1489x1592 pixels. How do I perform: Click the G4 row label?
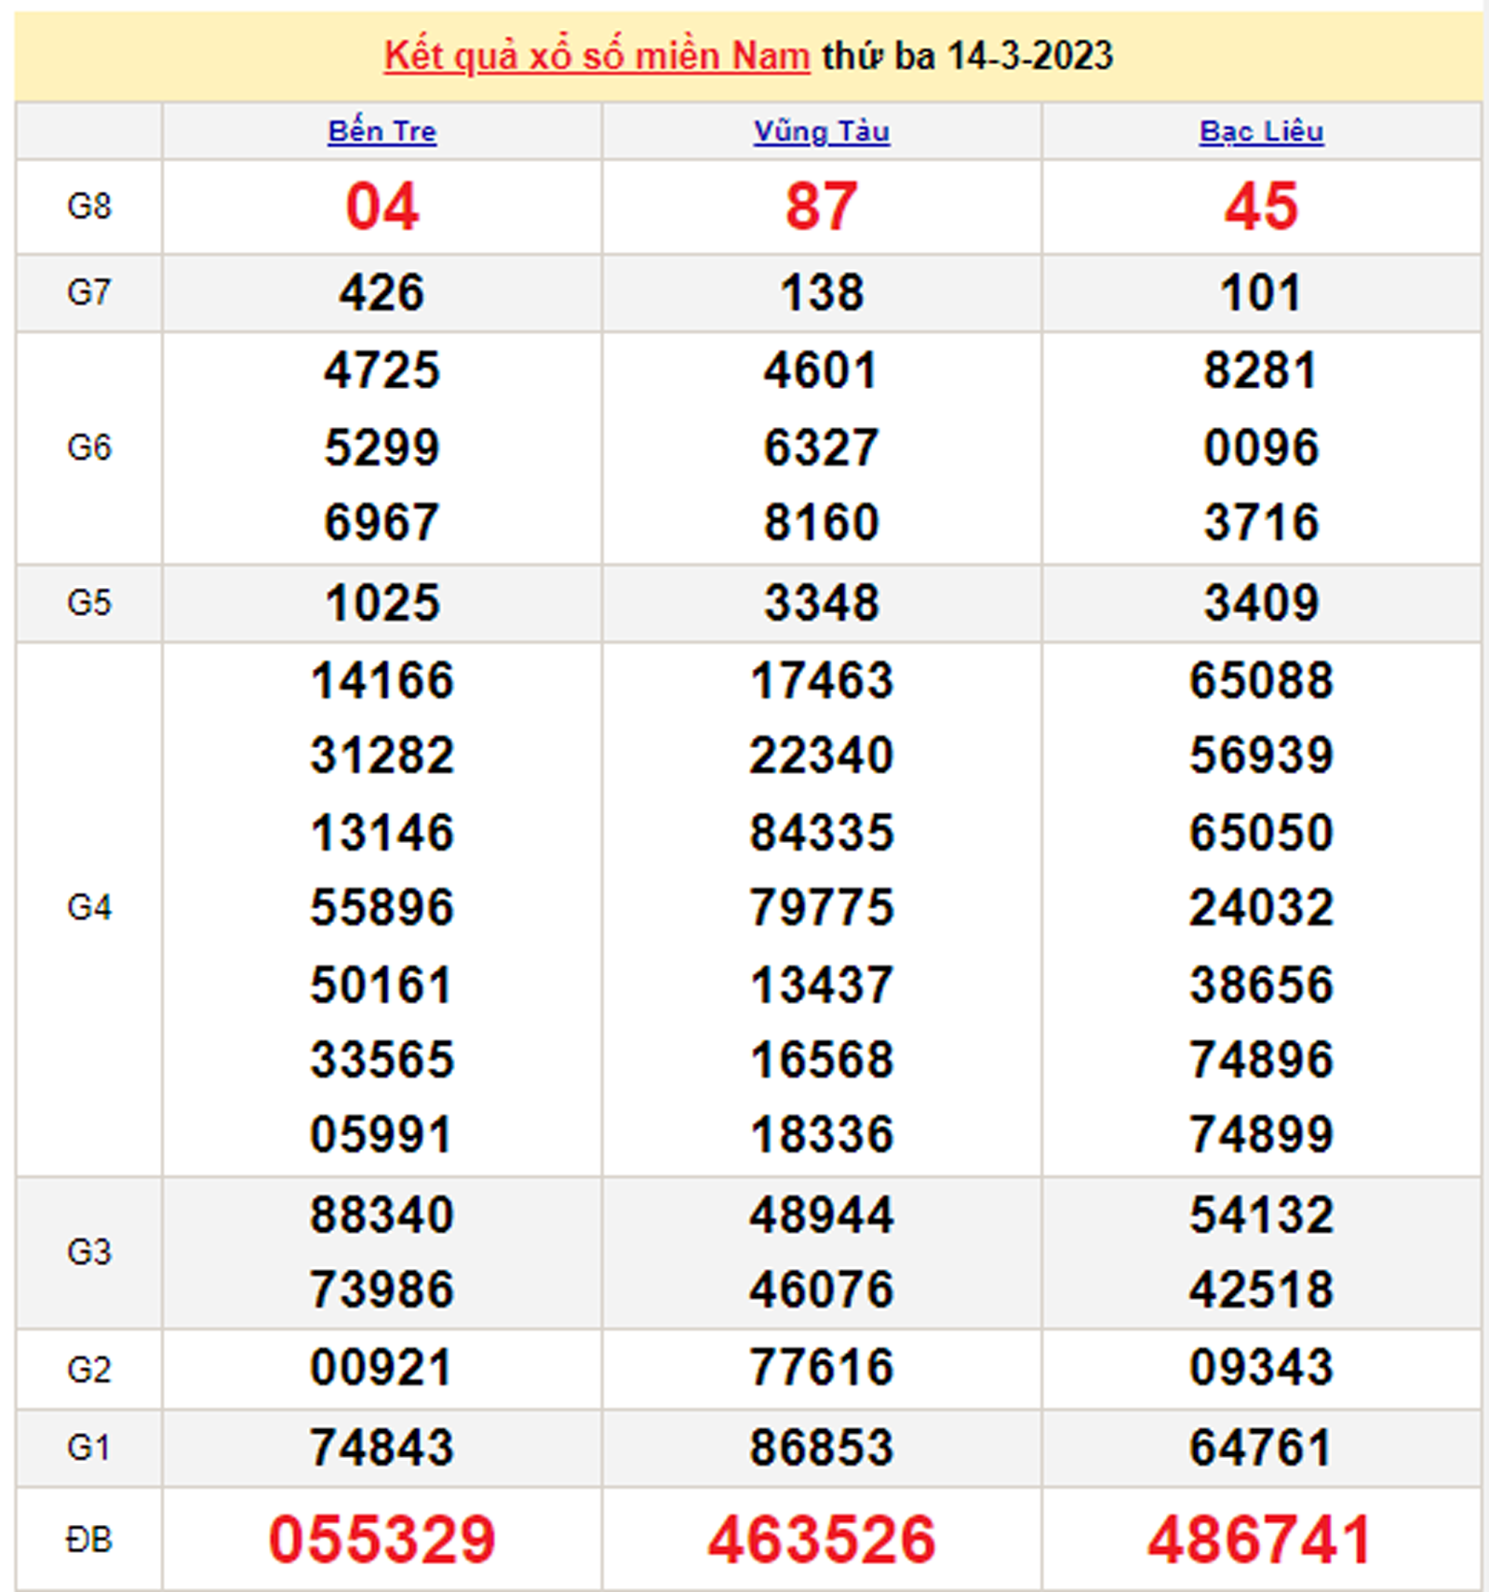coord(89,907)
